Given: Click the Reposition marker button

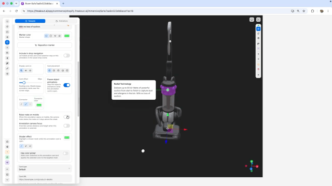Looking at the screenshot, I should pos(45,45).
